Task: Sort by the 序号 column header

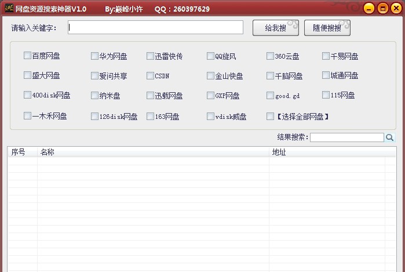Action: point(23,152)
